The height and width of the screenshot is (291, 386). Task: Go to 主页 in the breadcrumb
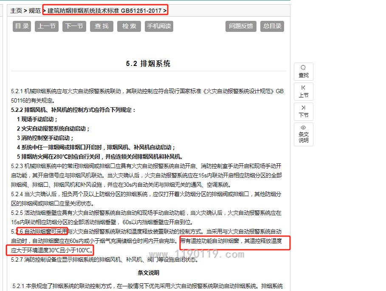pyautogui.click(x=16, y=10)
